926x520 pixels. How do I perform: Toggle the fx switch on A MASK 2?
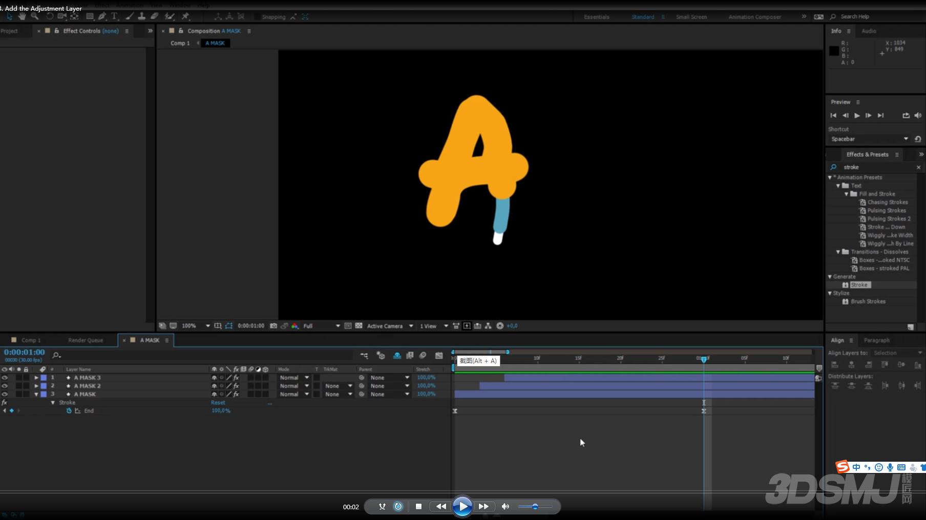[236, 386]
